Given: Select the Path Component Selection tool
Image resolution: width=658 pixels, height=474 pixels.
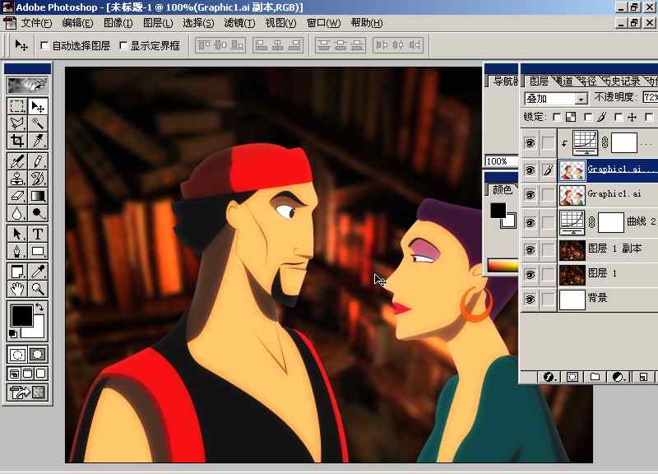Looking at the screenshot, I should [x=17, y=234].
